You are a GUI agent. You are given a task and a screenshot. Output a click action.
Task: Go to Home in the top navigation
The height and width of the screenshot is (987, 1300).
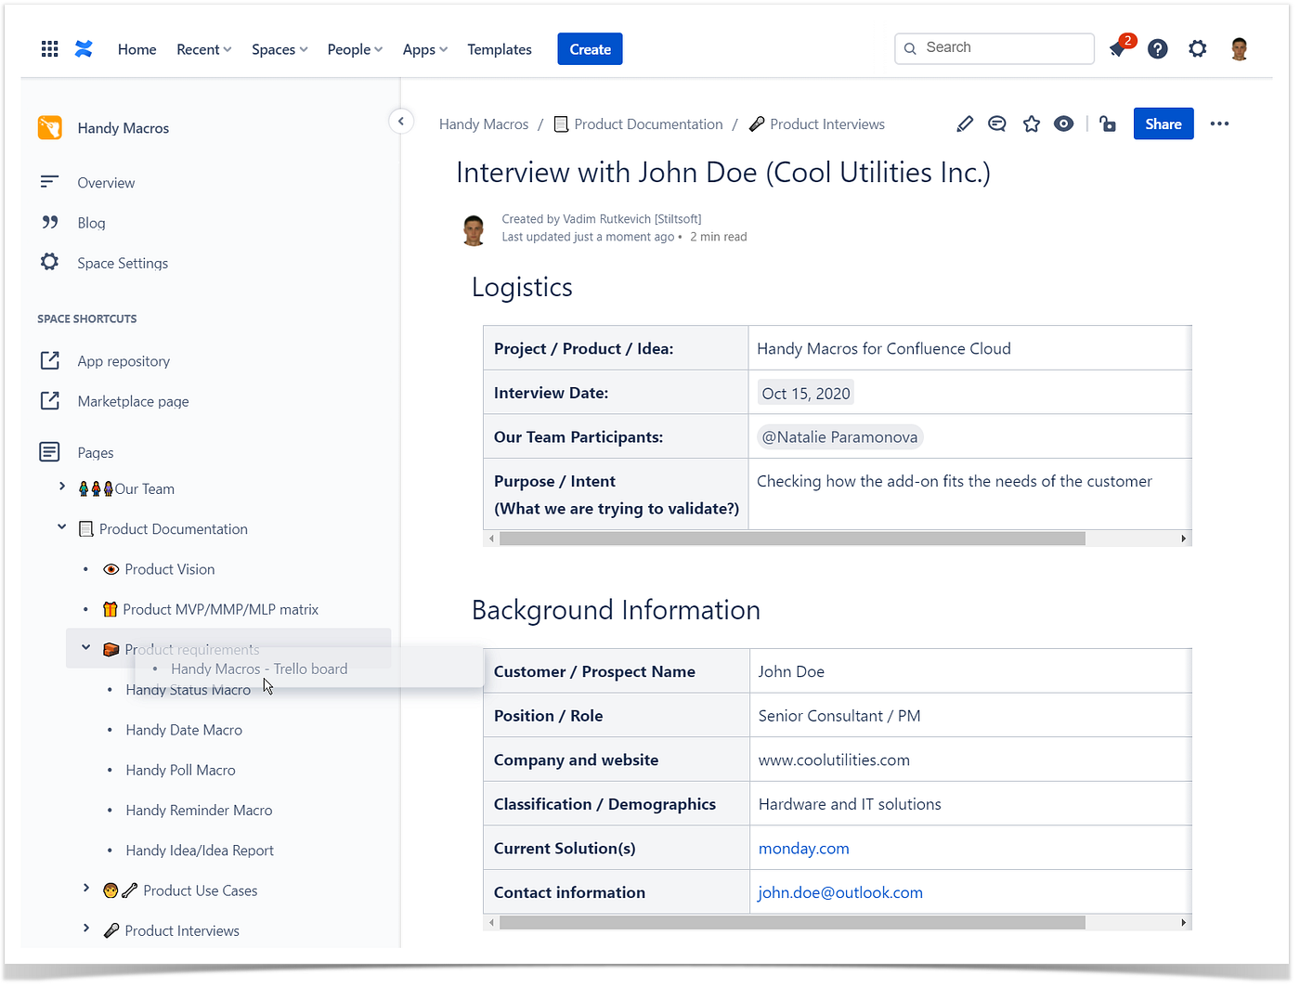pyautogui.click(x=137, y=49)
